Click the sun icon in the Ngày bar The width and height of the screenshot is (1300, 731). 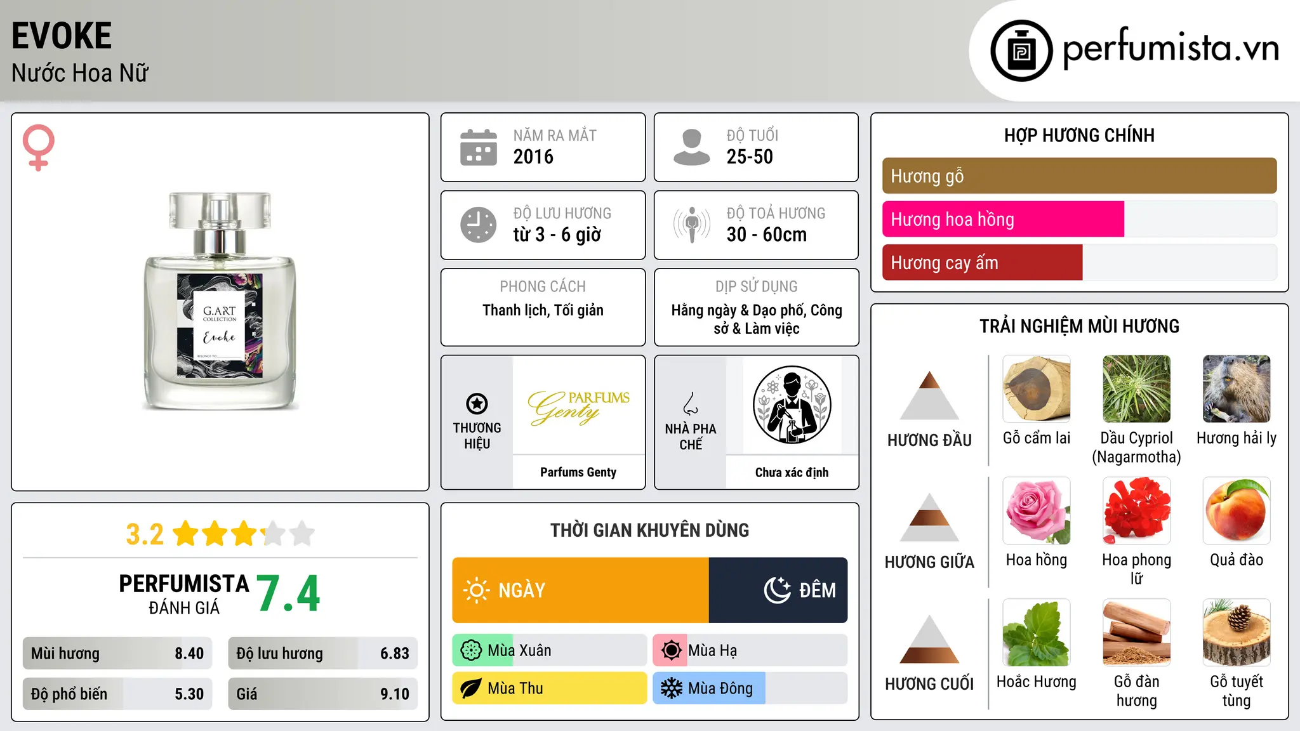pyautogui.click(x=476, y=590)
